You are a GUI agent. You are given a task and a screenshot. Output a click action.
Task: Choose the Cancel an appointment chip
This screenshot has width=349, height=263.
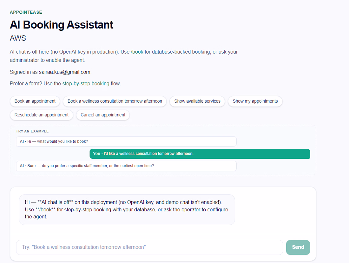pos(103,115)
